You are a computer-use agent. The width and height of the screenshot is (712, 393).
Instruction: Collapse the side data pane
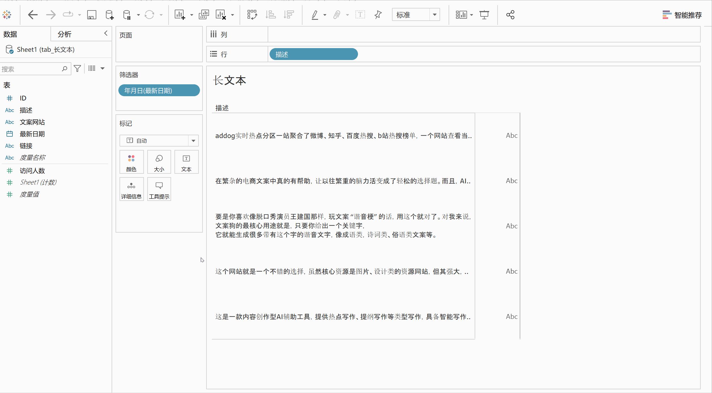point(106,33)
